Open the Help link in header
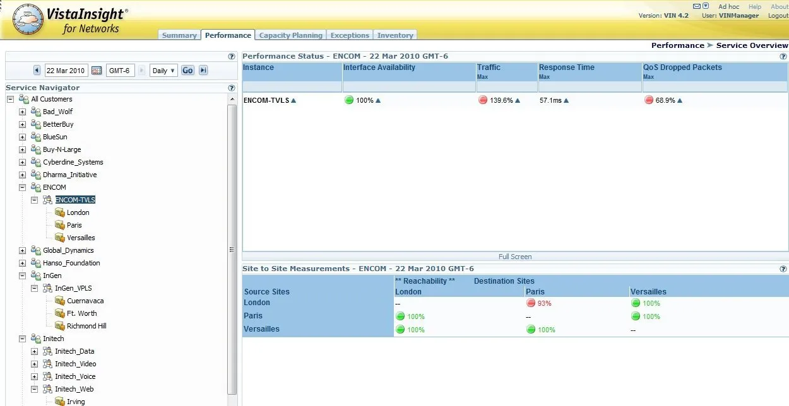This screenshot has height=406, width=789. pos(755,6)
